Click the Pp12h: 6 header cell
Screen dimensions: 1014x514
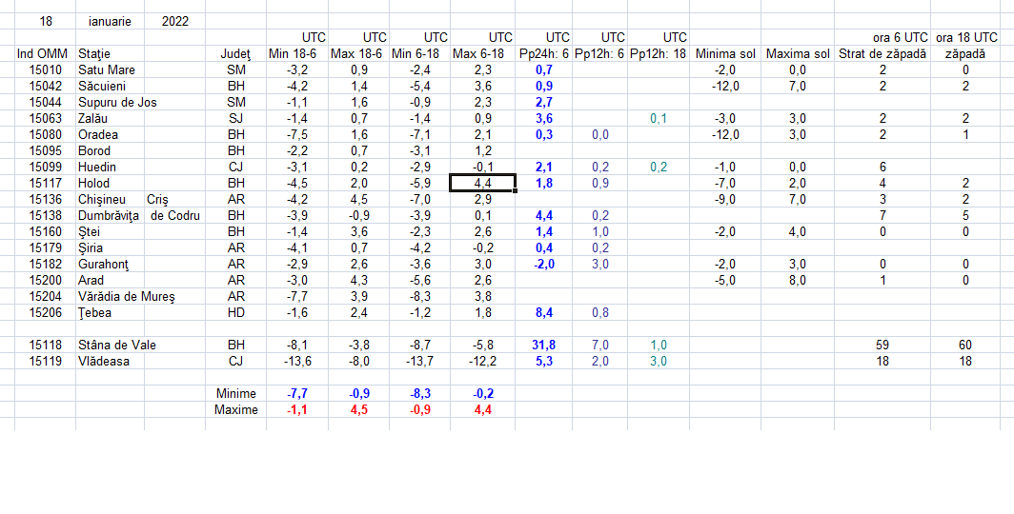[x=599, y=53]
